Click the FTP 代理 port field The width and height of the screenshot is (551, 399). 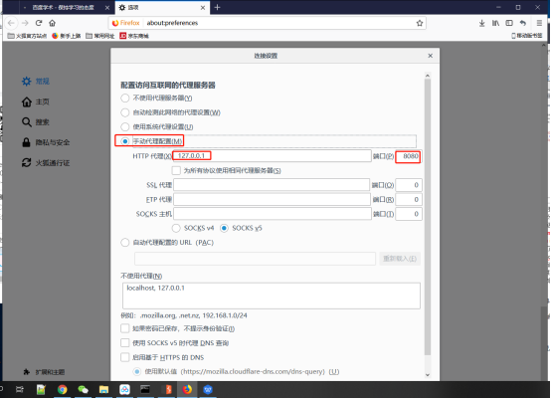pos(409,199)
